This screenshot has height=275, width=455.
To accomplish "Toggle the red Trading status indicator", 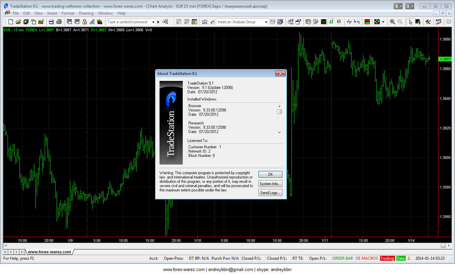I will click(387, 258).
